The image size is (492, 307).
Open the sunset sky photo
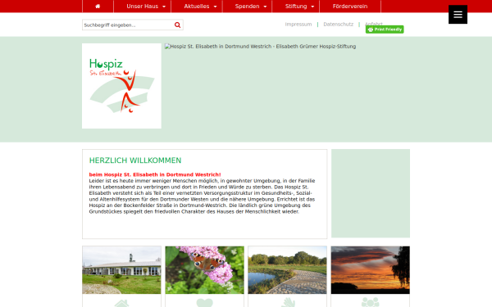pos(371,270)
